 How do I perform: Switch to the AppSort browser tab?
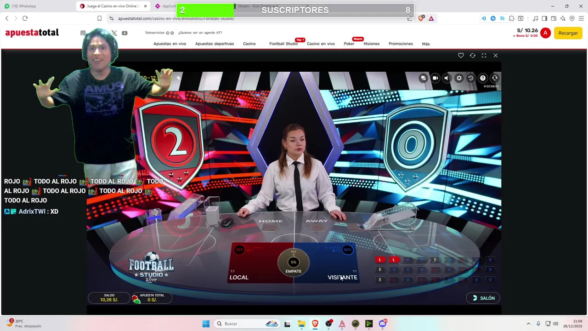(164, 6)
